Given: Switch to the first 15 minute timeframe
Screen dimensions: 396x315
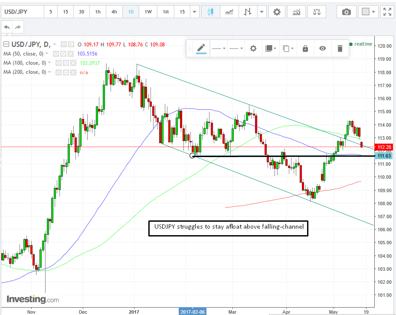Looking at the screenshot, I should coord(65,12).
